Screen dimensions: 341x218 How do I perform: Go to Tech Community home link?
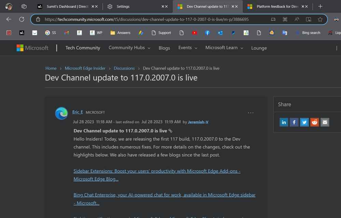(83, 48)
